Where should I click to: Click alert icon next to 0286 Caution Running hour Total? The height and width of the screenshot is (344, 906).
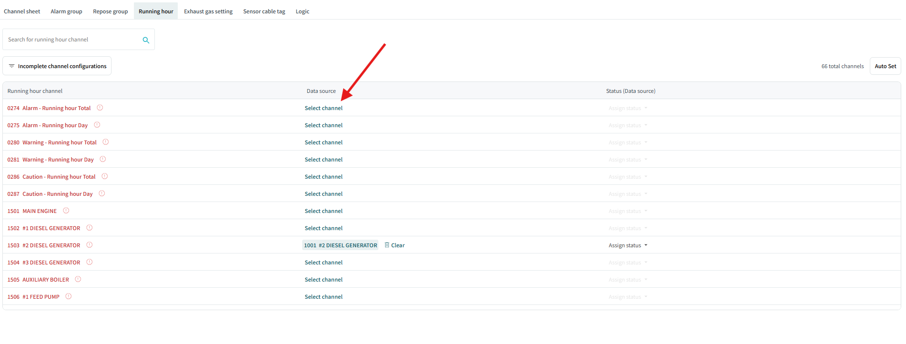[x=105, y=176]
